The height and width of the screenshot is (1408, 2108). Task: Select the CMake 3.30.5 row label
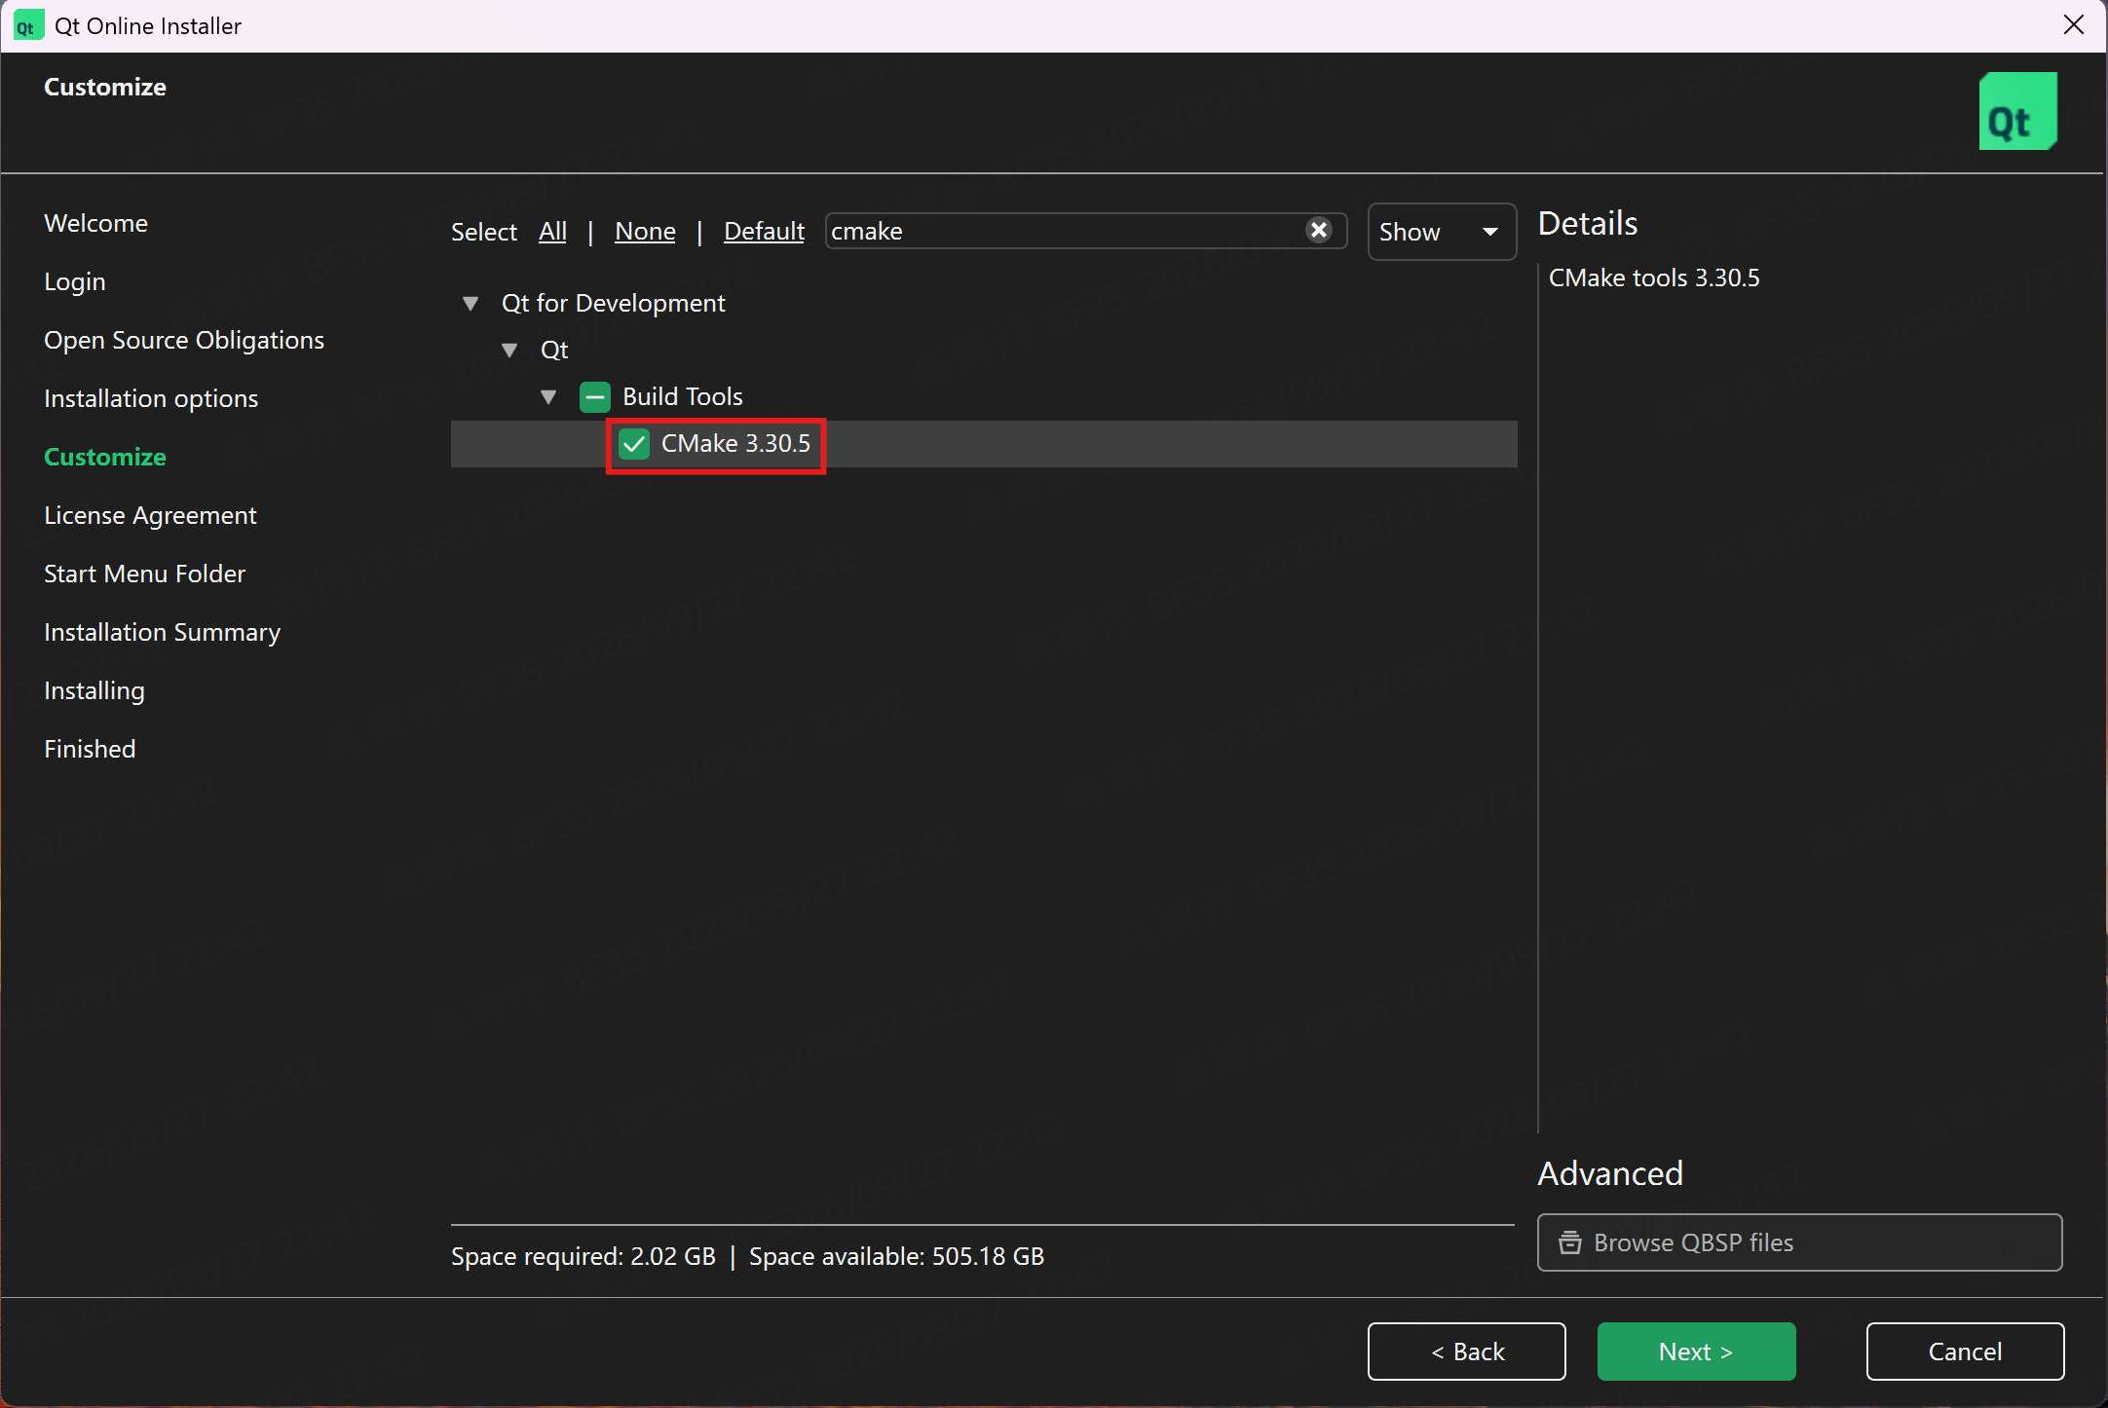[735, 444]
